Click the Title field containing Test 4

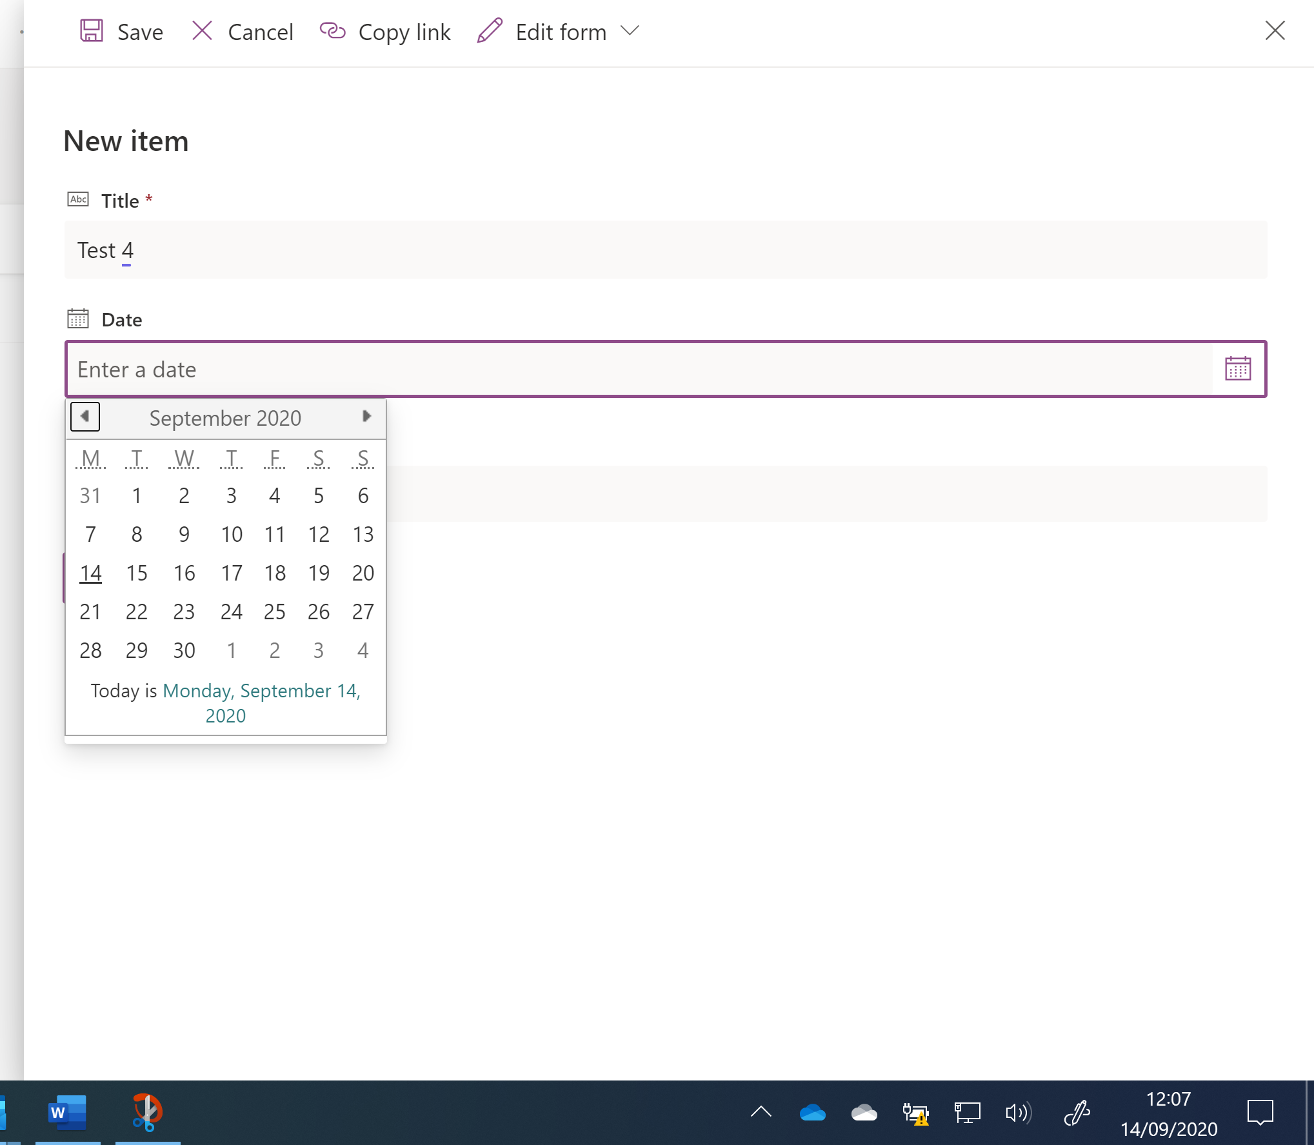[664, 250]
